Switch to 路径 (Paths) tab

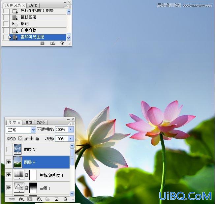coord(41,123)
